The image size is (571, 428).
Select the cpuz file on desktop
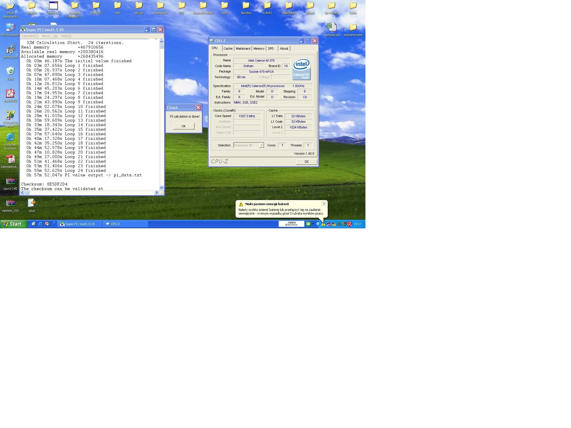point(32,205)
